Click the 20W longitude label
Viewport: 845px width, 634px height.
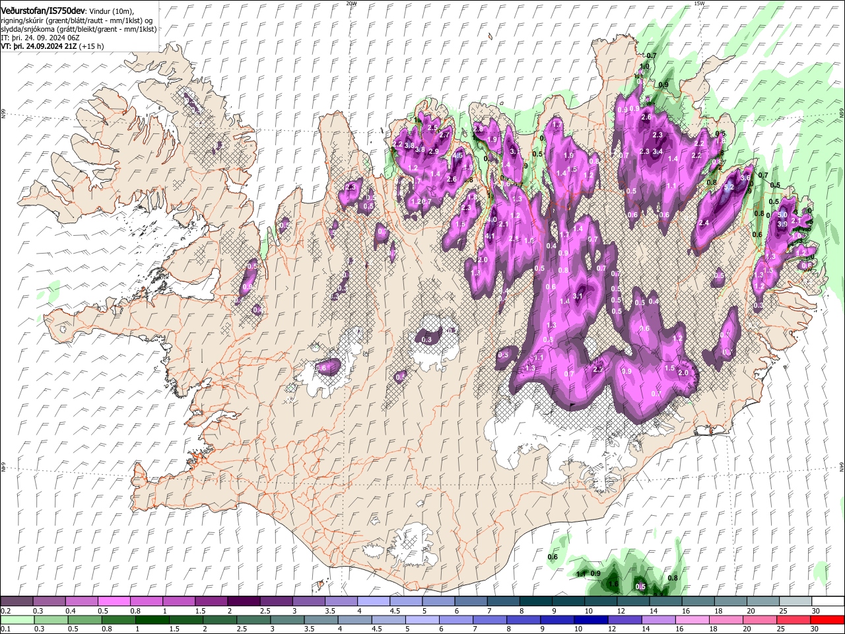[x=351, y=3]
